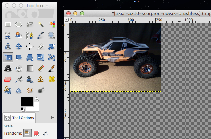Swap foreground and background colors

[x=37, y=99]
